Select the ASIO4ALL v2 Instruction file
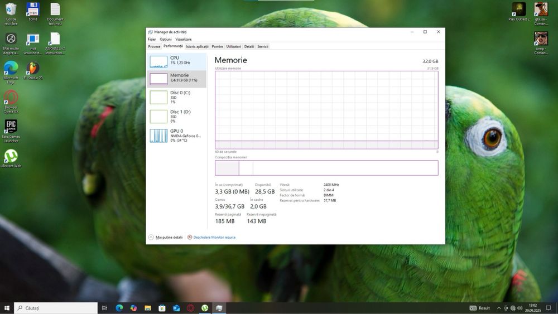The image size is (558, 314). point(55,44)
